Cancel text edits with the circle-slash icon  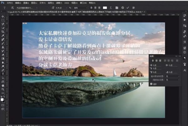point(123,7)
